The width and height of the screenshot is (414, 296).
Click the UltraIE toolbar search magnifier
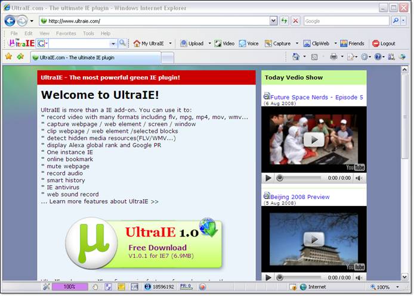(122, 43)
